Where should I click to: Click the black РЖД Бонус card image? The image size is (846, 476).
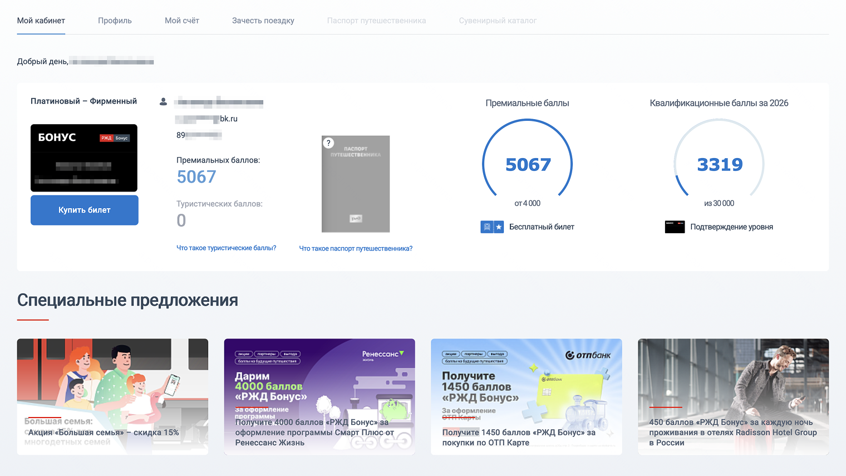click(84, 158)
